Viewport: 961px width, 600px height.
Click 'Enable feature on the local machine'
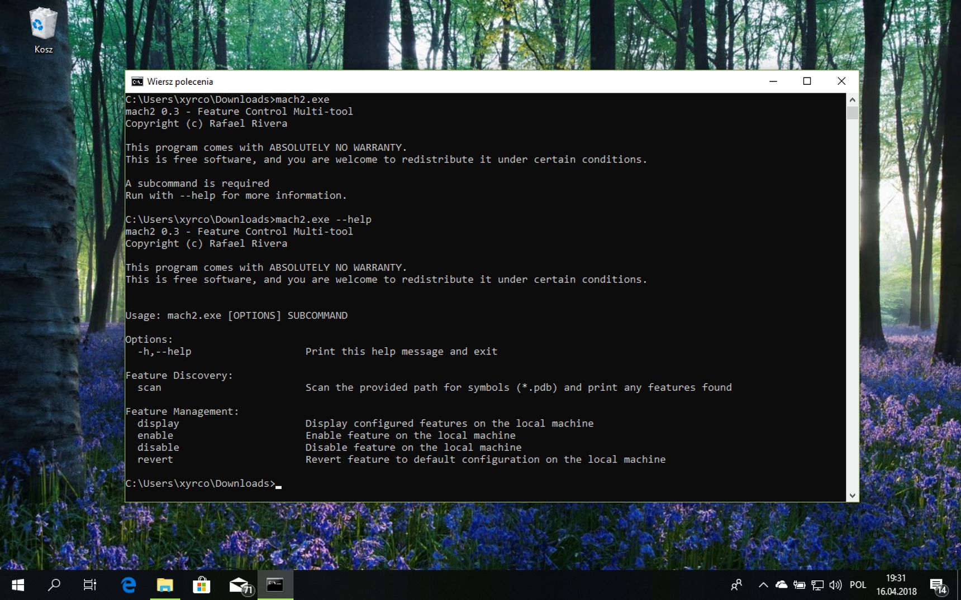(x=411, y=435)
